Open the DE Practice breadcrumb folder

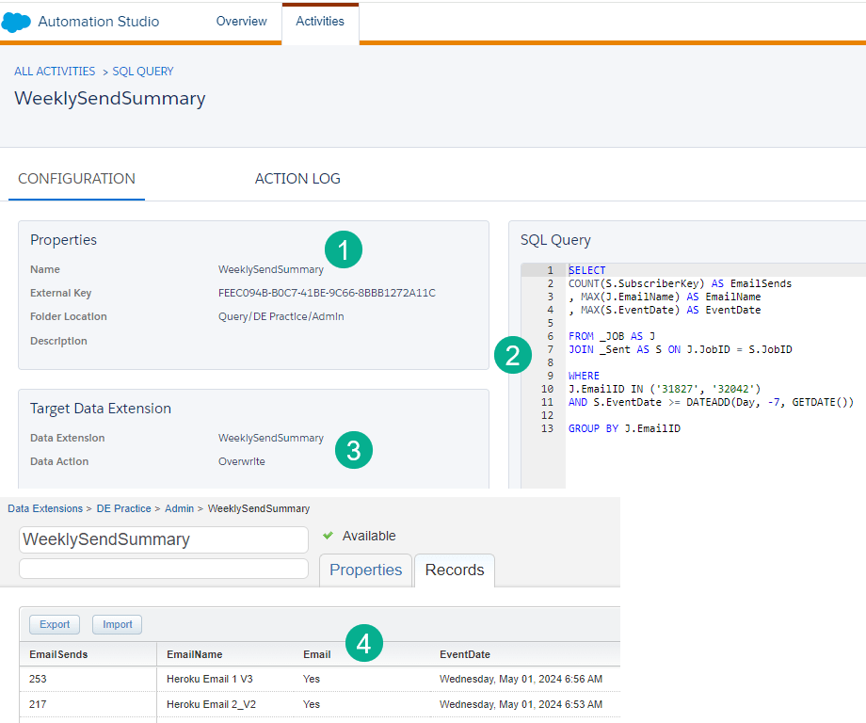click(123, 508)
